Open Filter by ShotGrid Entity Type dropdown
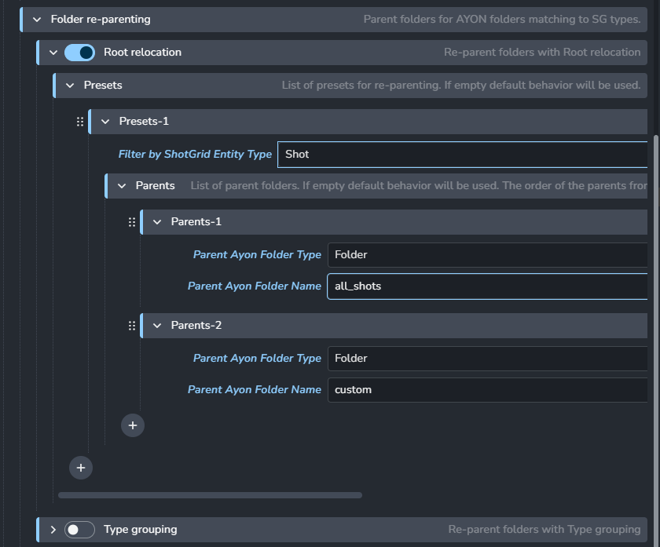Viewport: 660px width, 547px height. 462,155
